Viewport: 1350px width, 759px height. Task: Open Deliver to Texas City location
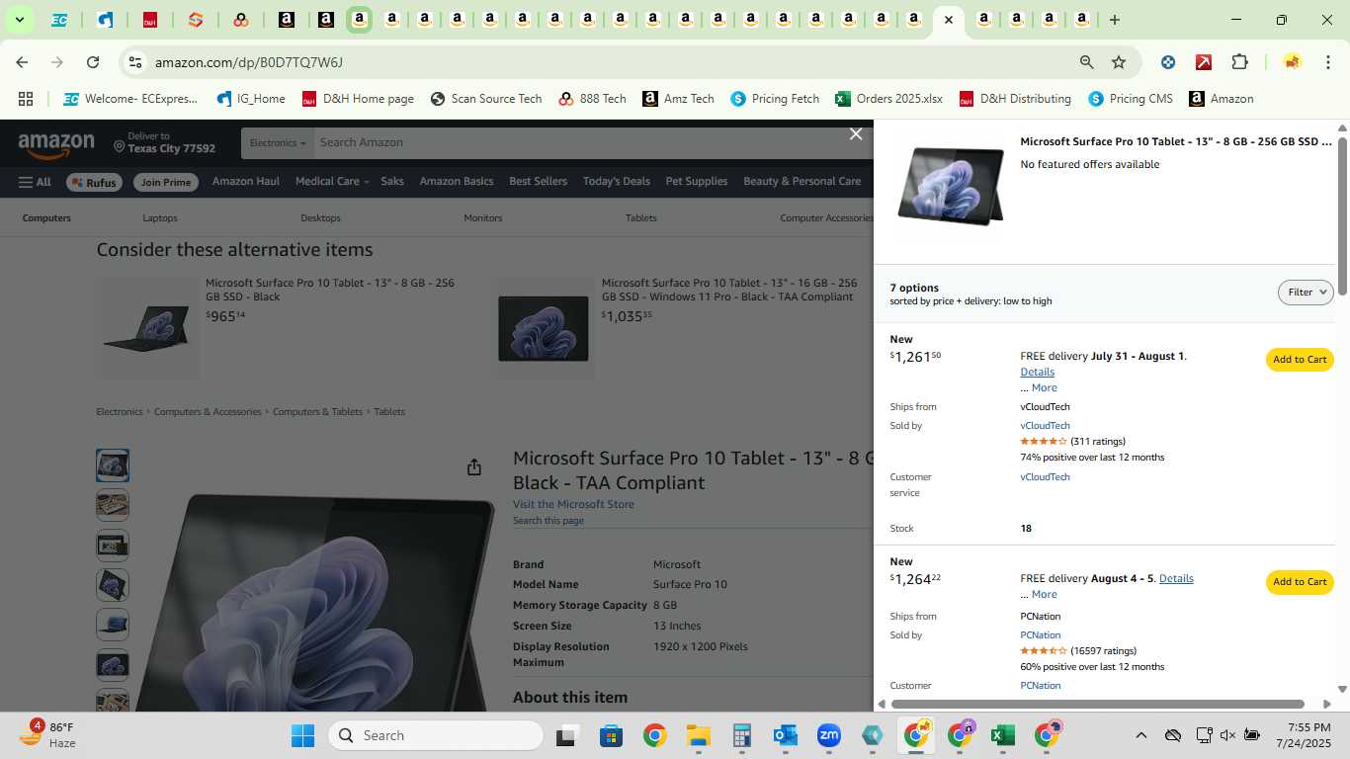(x=164, y=143)
